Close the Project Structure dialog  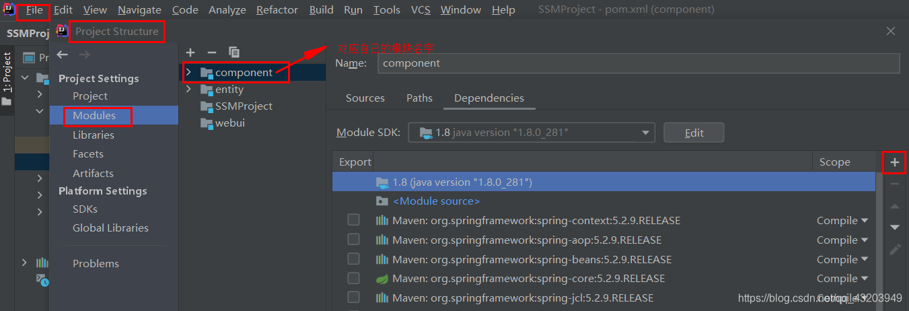coord(891,31)
